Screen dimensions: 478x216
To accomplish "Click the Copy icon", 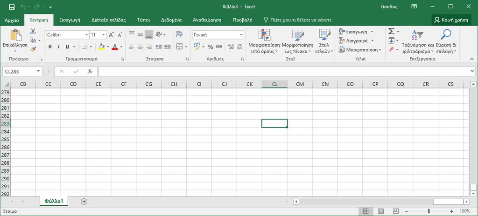I will [x=33, y=40].
